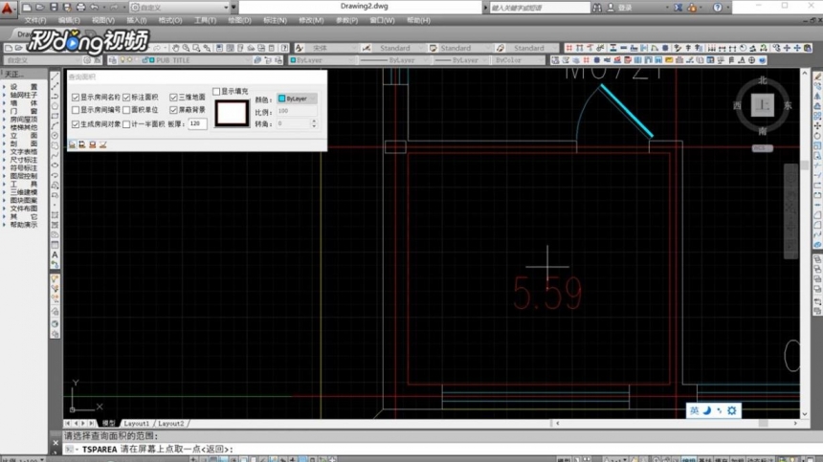This screenshot has height=462, width=823.
Task: Click the help question mark toolbar icon
Action: pyautogui.click(x=284, y=48)
